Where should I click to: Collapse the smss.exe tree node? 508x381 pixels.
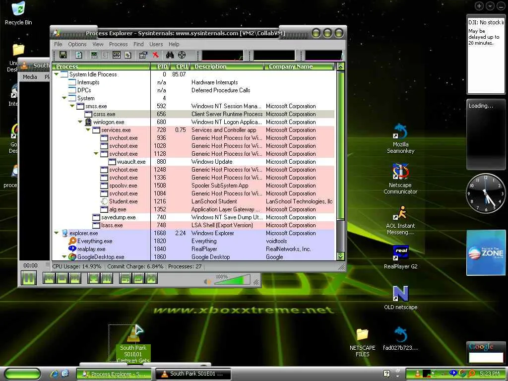[x=72, y=106]
